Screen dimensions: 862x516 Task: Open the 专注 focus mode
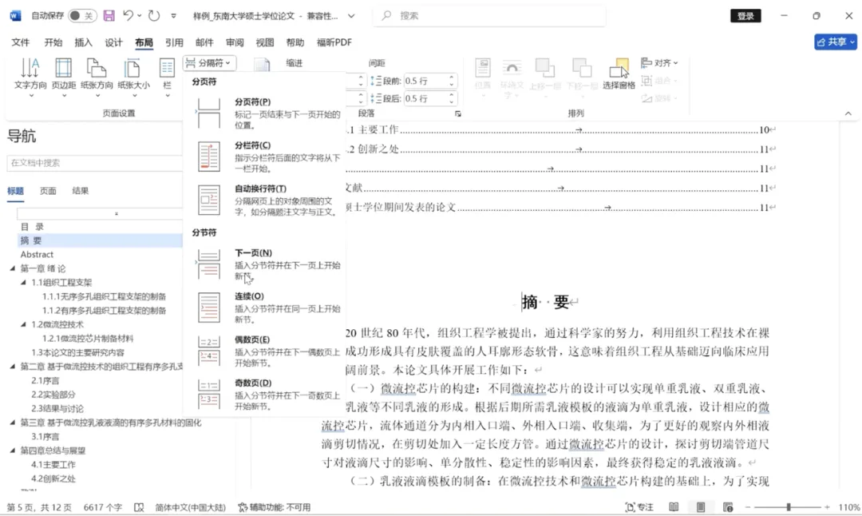point(639,507)
